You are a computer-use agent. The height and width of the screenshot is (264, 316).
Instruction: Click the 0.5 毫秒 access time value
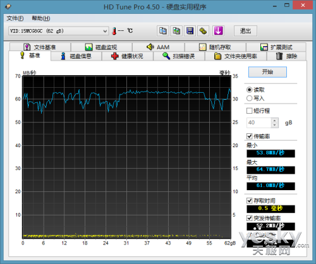point(270,209)
